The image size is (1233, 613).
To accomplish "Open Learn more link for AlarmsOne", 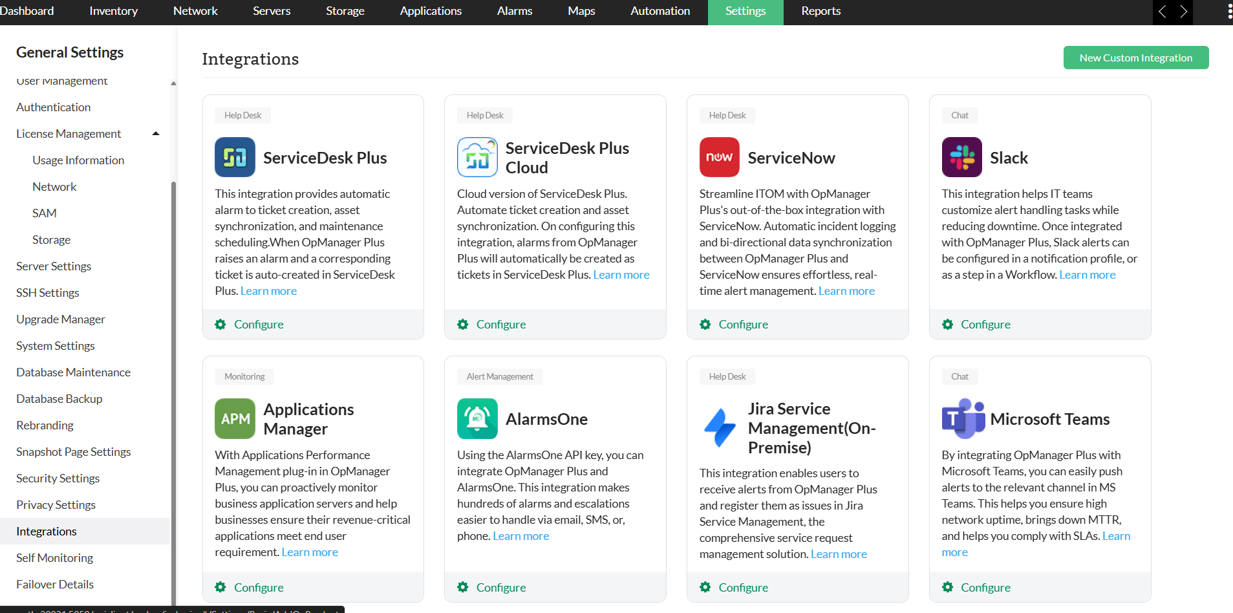I will point(521,536).
